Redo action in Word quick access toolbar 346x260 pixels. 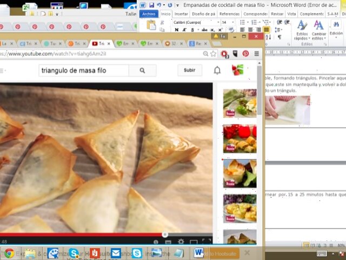(x=170, y=5)
